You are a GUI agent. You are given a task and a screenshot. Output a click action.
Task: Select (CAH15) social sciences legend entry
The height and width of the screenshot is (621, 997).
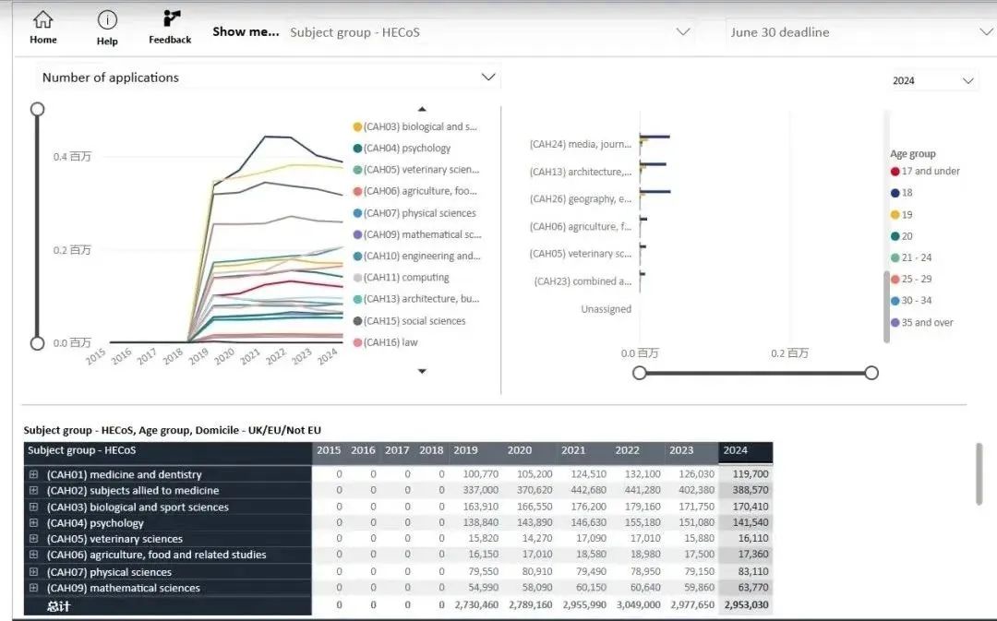click(410, 321)
